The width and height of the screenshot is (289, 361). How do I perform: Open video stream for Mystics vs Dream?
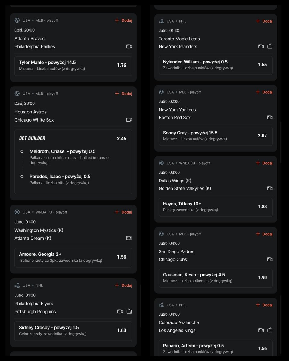129,238
